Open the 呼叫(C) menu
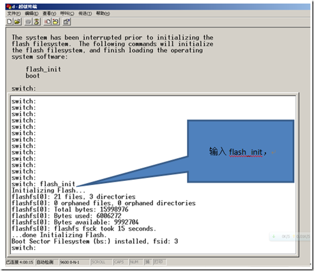The image size is (314, 271). (67, 13)
